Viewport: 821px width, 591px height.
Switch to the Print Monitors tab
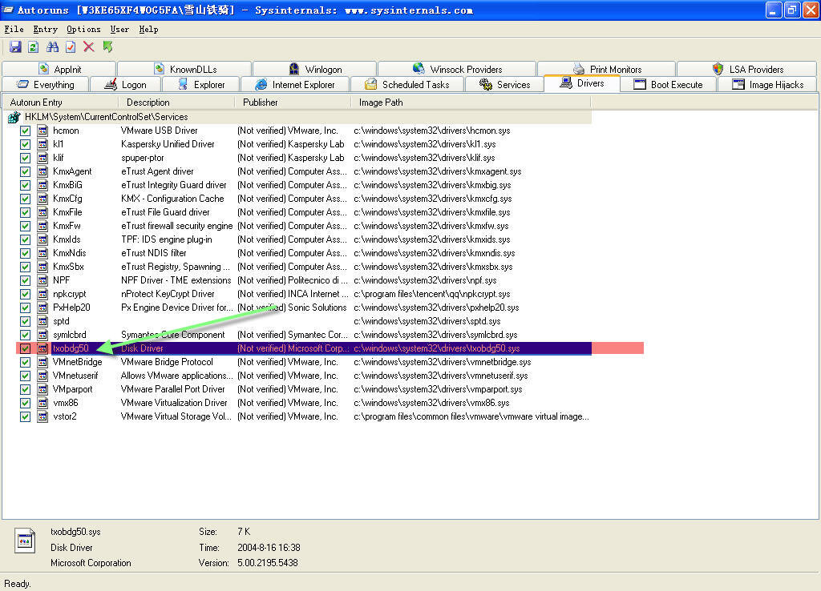[607, 69]
